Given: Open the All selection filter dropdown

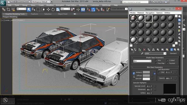Looking at the screenshot, I should 21,9.
